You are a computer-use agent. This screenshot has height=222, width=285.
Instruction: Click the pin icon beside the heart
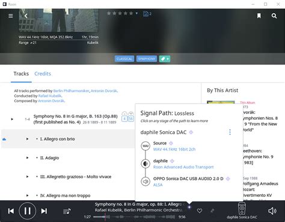tap(212, 211)
